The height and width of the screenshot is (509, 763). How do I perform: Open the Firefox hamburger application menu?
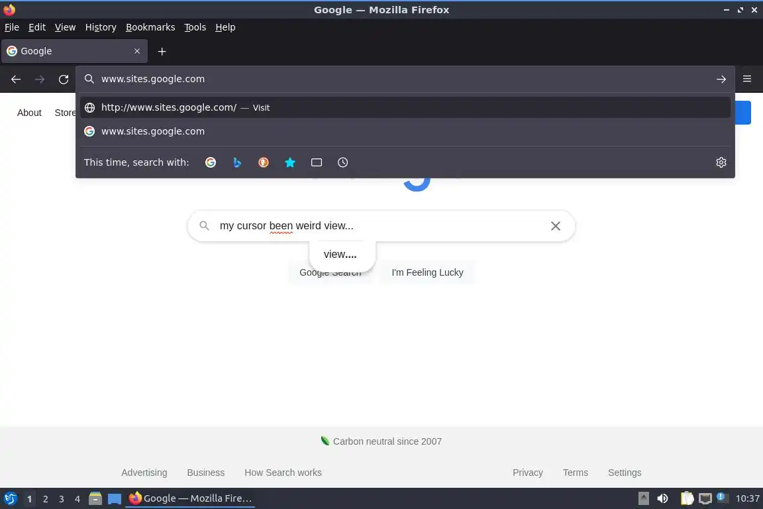(747, 79)
